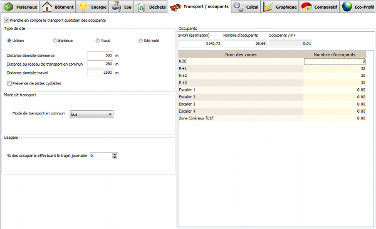Select the Transport / occupants tab
The width and height of the screenshot is (376, 229).
(x=199, y=7)
